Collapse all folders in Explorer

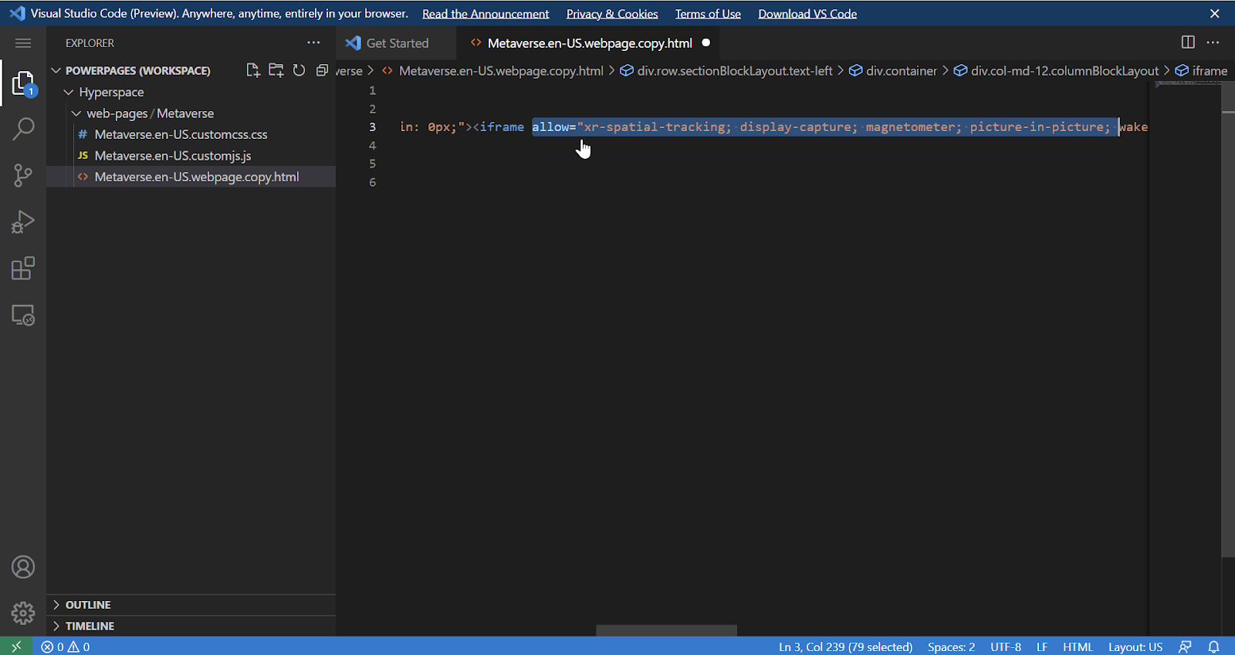point(323,70)
